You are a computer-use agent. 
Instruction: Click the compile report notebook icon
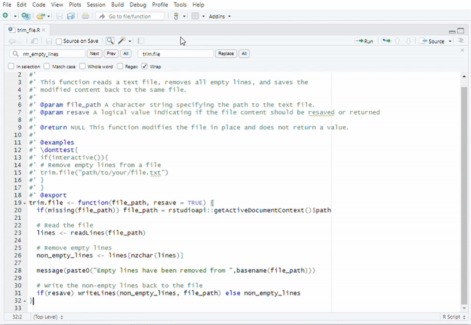tap(141, 41)
